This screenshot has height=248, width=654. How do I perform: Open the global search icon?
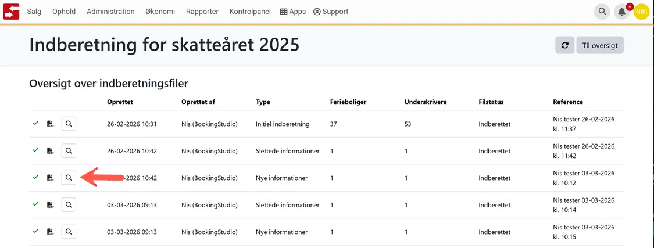click(602, 12)
